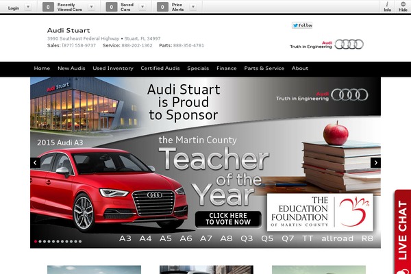This screenshot has width=411, height=274.
Task: Click the Click Here To Vote Now button
Action: pos(228,219)
